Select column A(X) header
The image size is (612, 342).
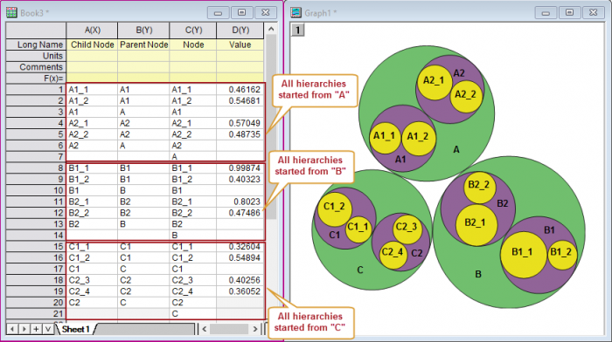click(x=92, y=31)
